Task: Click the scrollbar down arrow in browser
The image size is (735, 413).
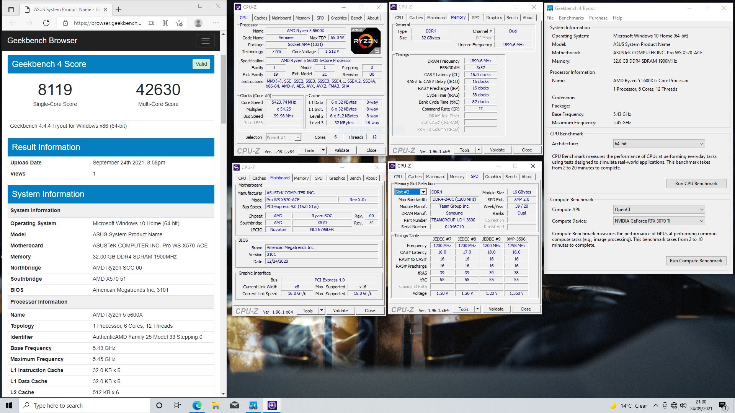Action: point(223,394)
